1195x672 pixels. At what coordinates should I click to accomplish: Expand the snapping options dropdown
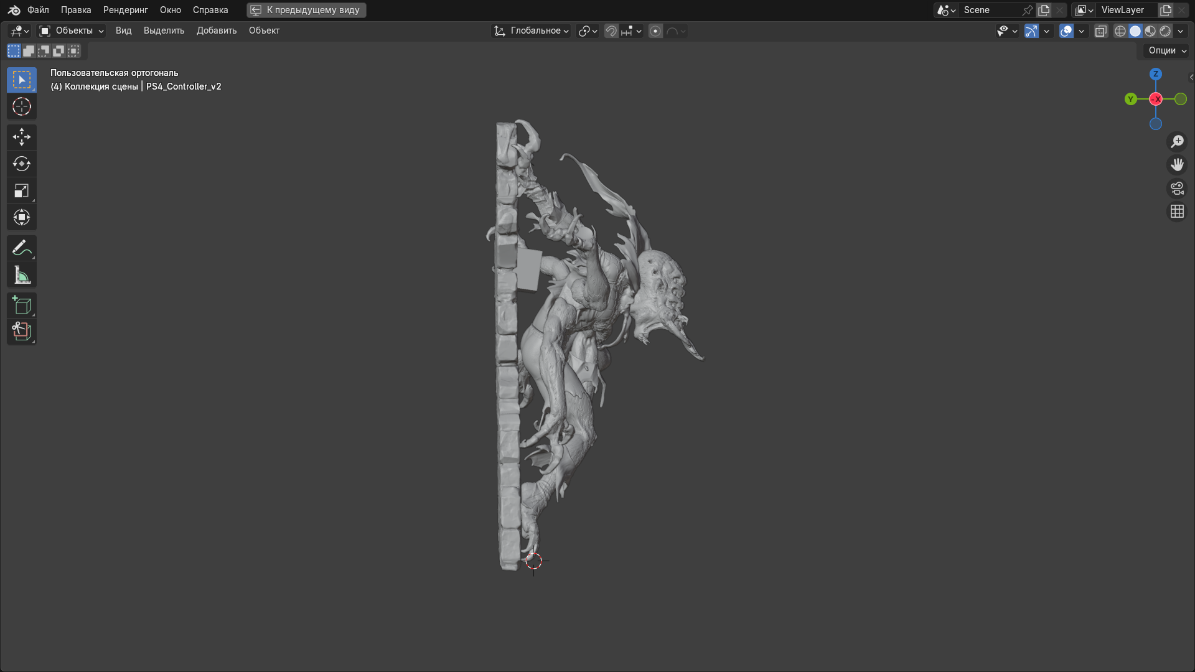click(631, 31)
